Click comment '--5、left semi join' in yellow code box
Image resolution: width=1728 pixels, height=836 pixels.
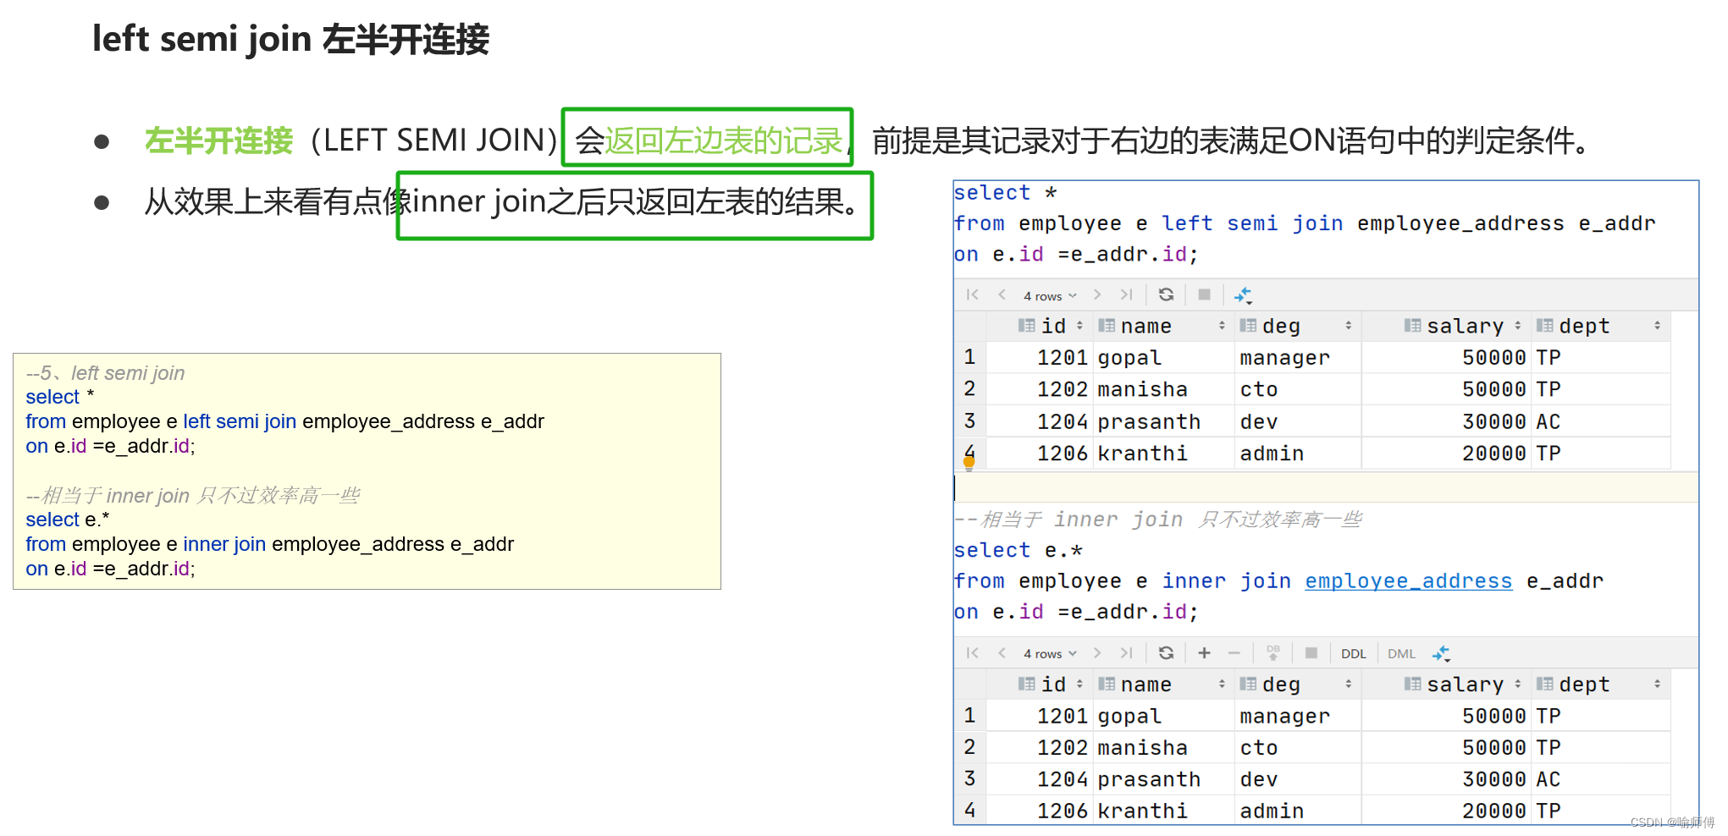click(105, 373)
